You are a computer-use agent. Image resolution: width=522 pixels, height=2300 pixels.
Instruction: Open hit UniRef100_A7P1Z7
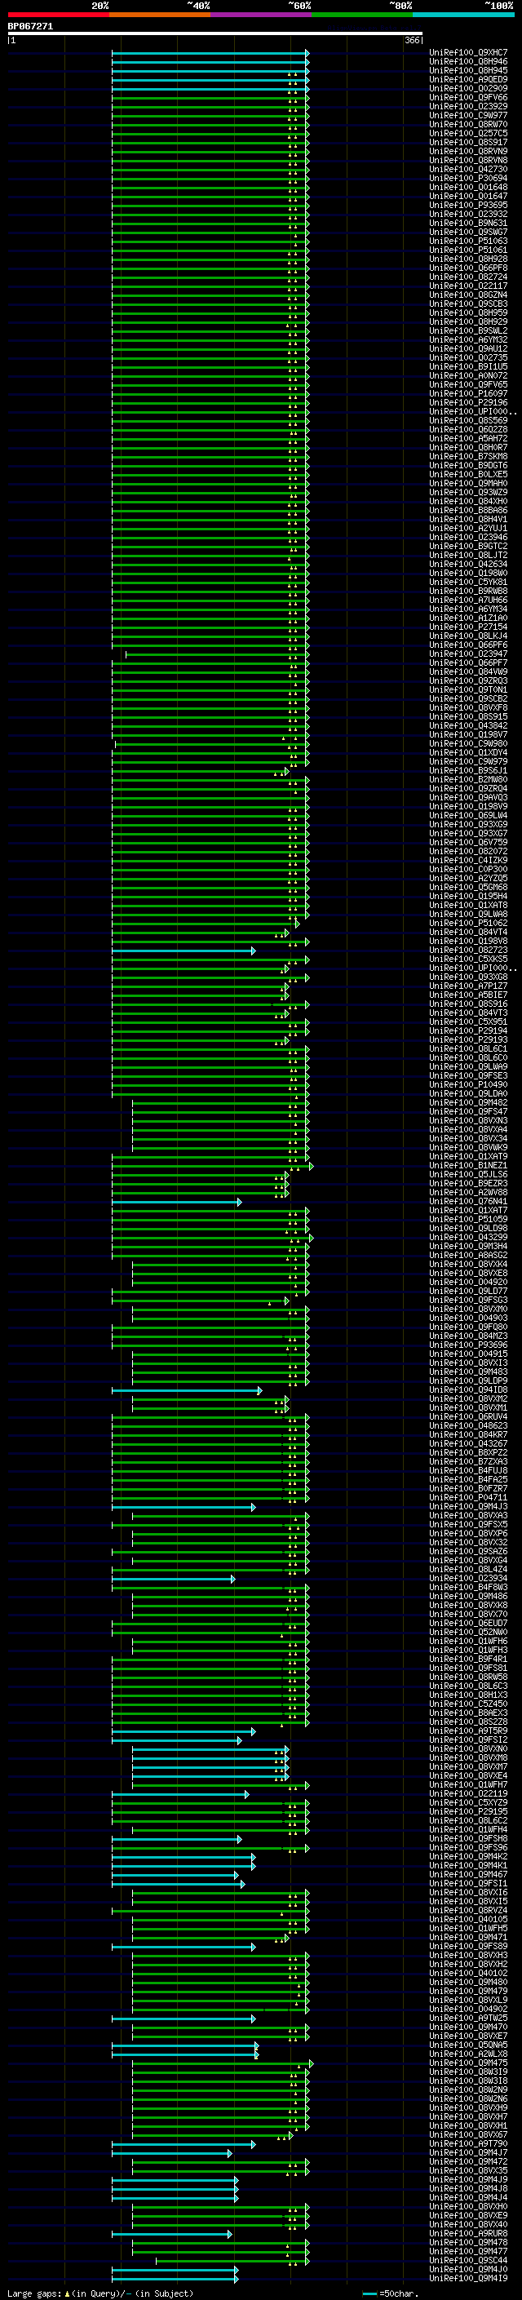pos(468,986)
